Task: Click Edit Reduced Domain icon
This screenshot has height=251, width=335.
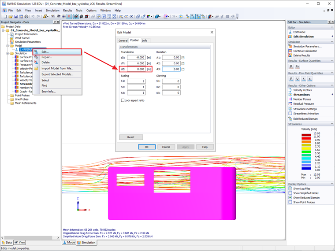Action: point(290,118)
